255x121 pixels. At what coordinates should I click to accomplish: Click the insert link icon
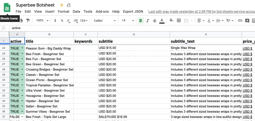[240, 20]
